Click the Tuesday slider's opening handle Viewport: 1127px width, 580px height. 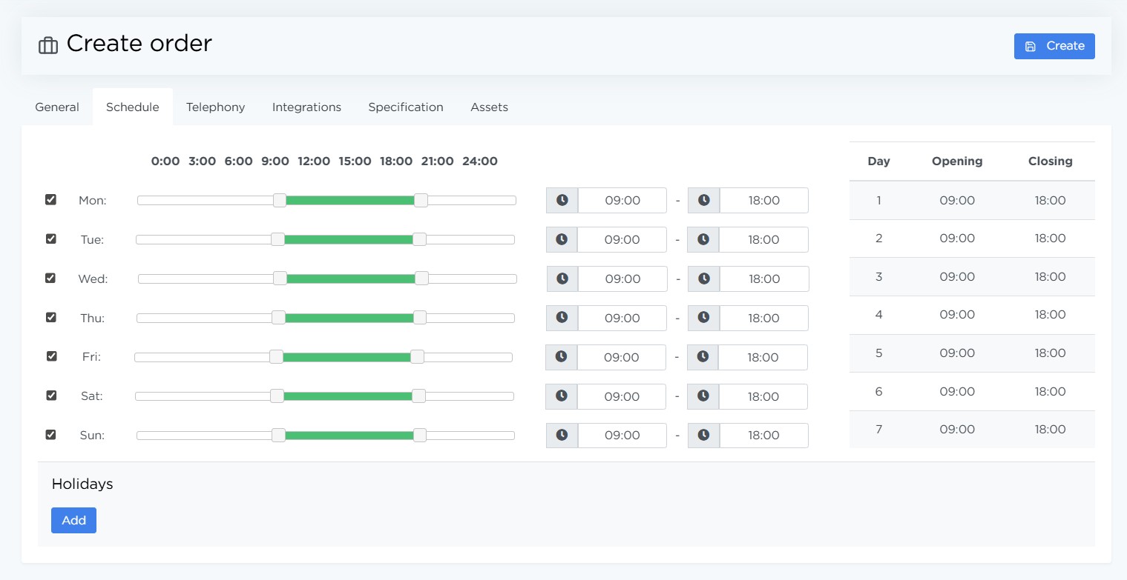tap(277, 239)
